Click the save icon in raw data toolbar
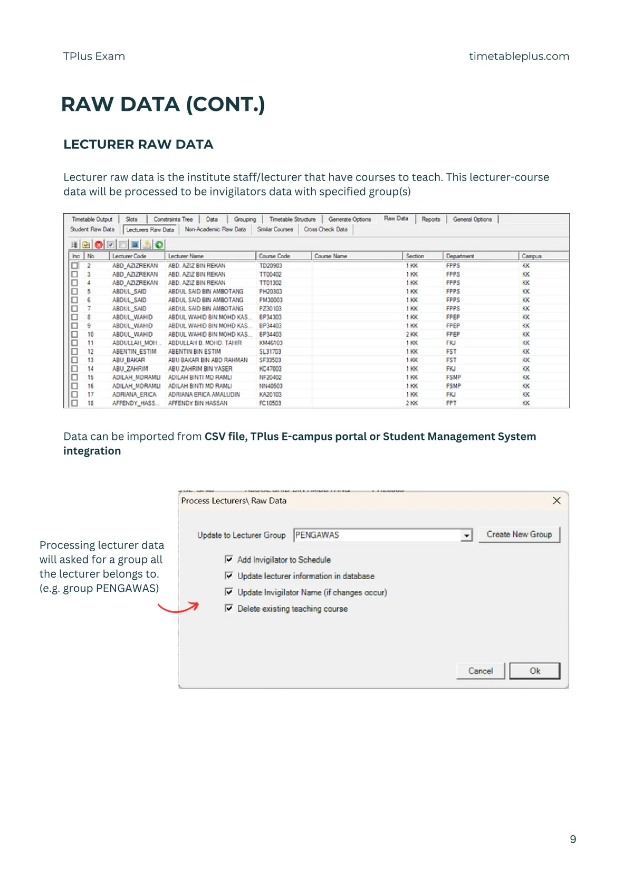 (x=74, y=244)
